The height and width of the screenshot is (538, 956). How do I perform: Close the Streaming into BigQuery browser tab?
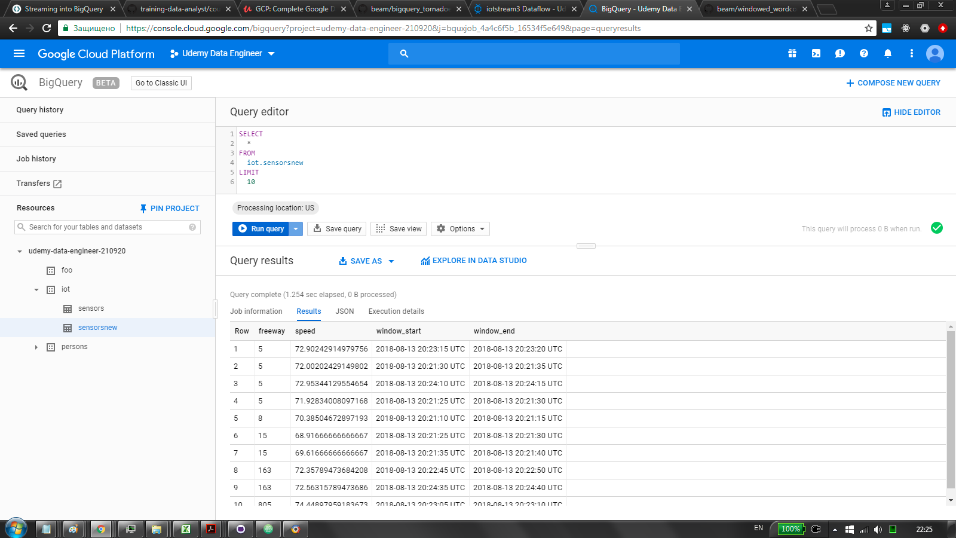(x=113, y=9)
